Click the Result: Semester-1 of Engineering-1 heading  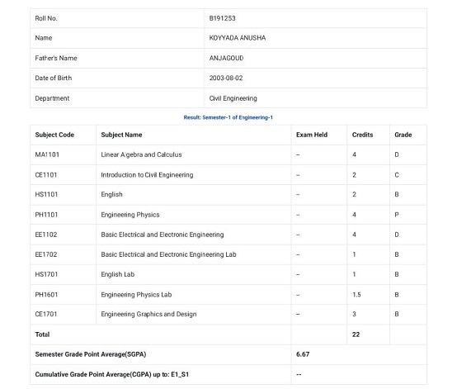[x=228, y=117]
